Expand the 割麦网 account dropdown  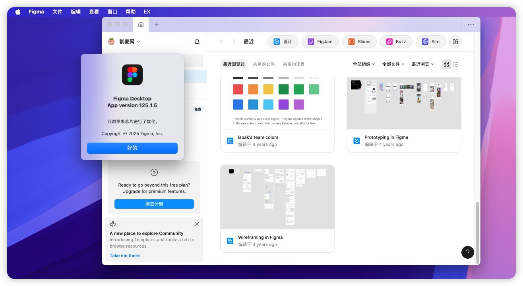129,42
